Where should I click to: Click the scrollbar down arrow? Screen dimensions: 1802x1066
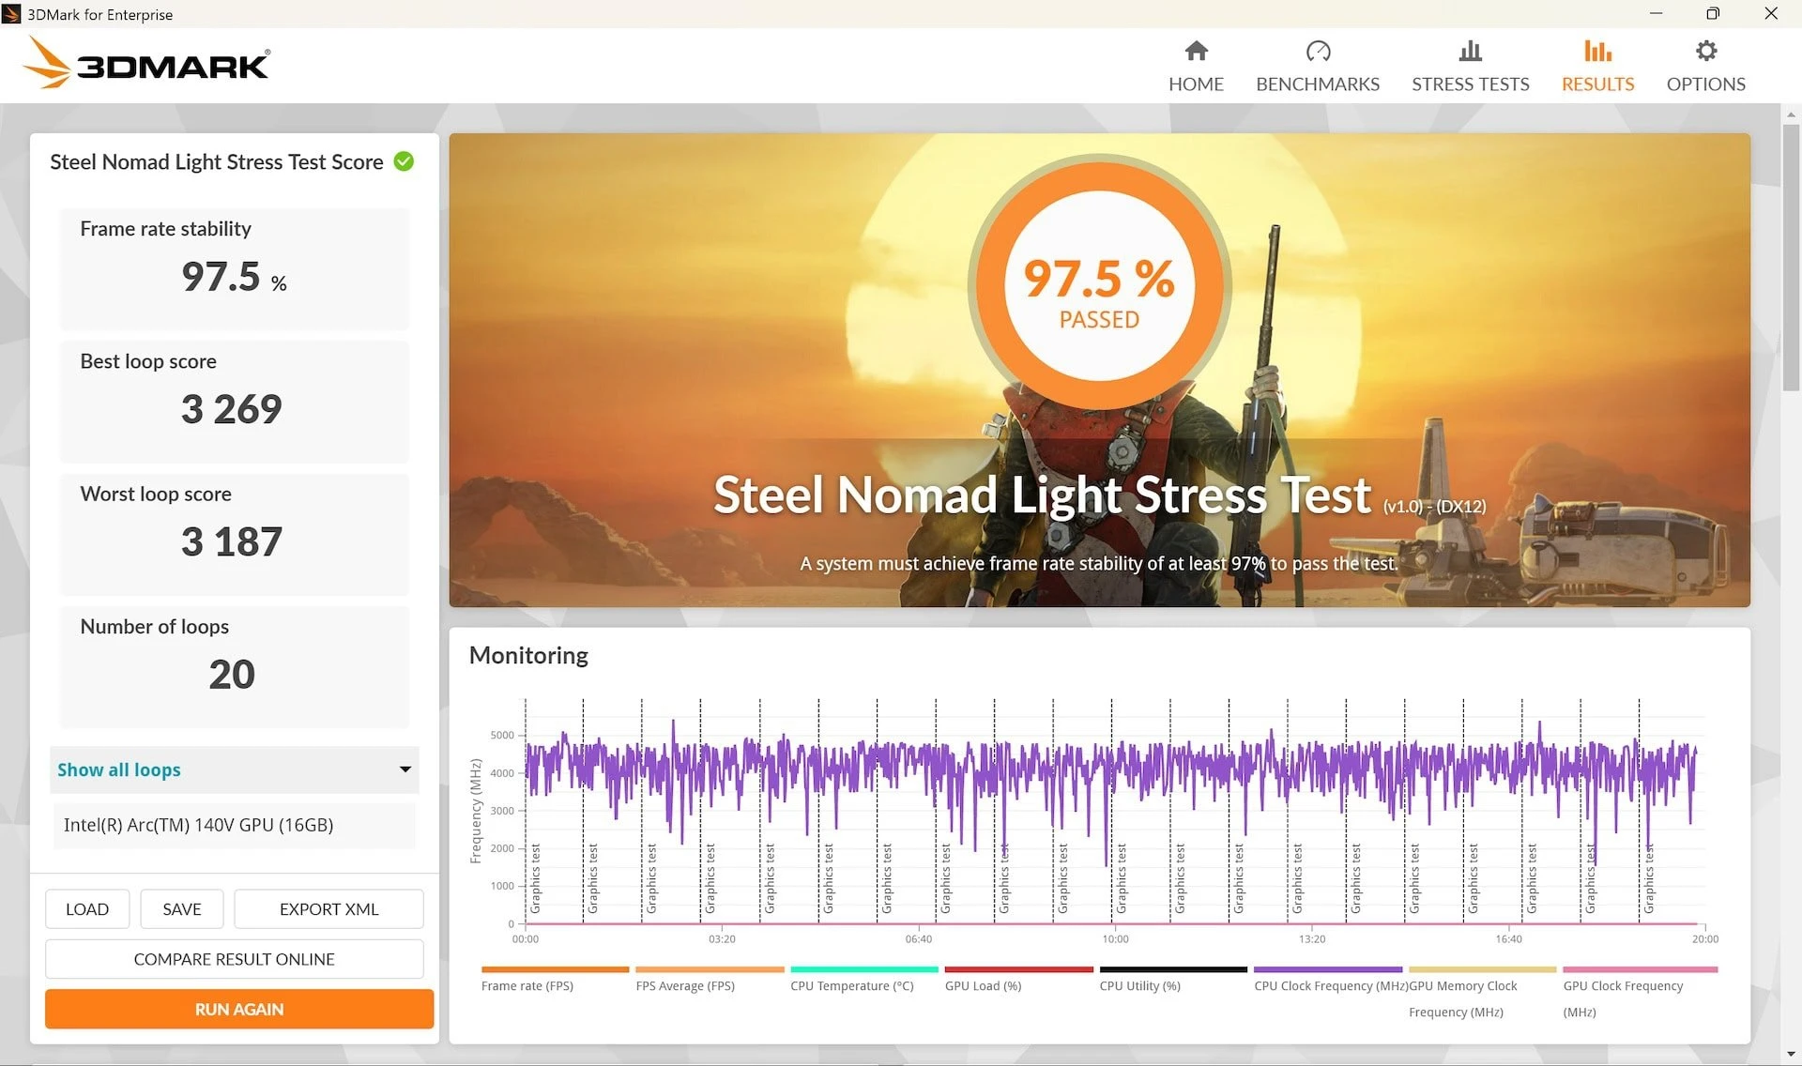coord(1791,1055)
